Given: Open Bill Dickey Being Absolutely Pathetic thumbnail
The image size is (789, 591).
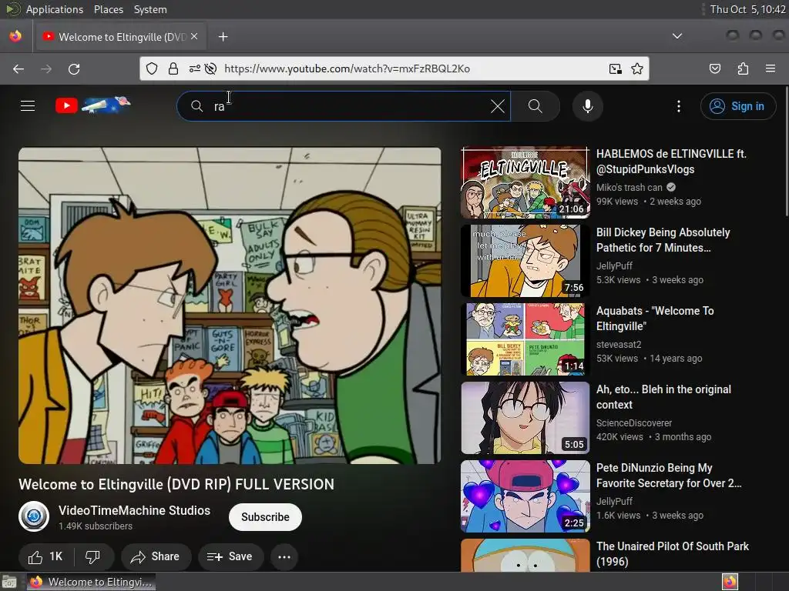Looking at the screenshot, I should [525, 261].
